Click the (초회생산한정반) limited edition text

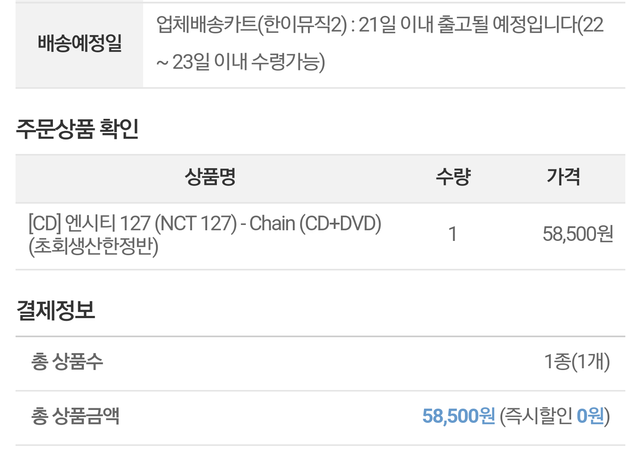coord(93,247)
